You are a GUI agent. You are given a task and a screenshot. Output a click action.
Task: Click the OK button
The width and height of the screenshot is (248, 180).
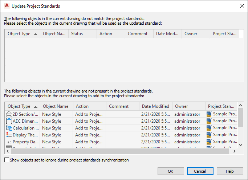170,171
